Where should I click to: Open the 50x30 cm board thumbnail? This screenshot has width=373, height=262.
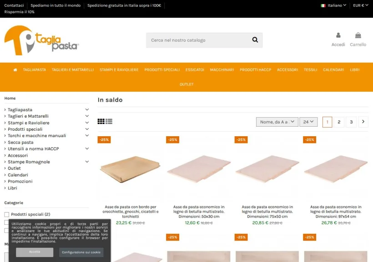[x=199, y=169]
